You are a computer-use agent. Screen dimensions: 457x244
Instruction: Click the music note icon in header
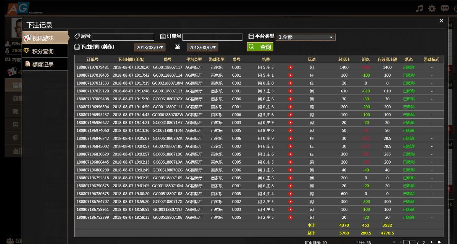click(x=419, y=8)
